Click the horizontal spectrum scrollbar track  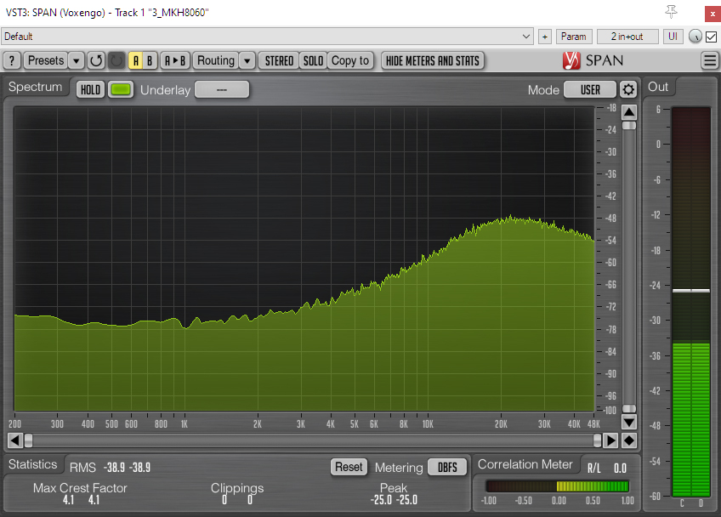pos(313,440)
